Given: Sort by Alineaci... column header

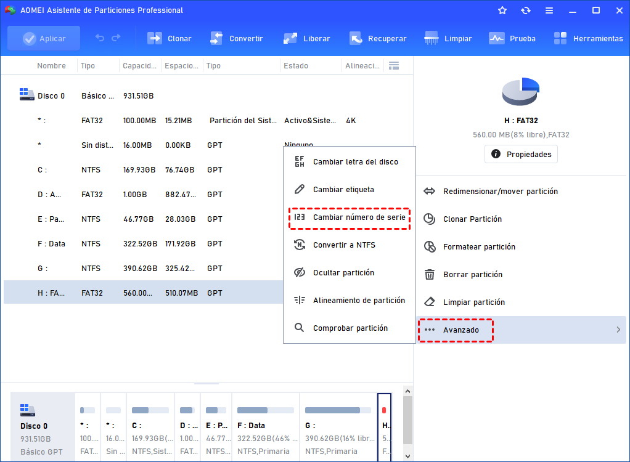Looking at the screenshot, I should (362, 66).
